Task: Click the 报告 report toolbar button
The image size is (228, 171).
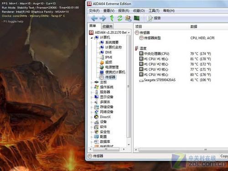Action: tap(154, 18)
